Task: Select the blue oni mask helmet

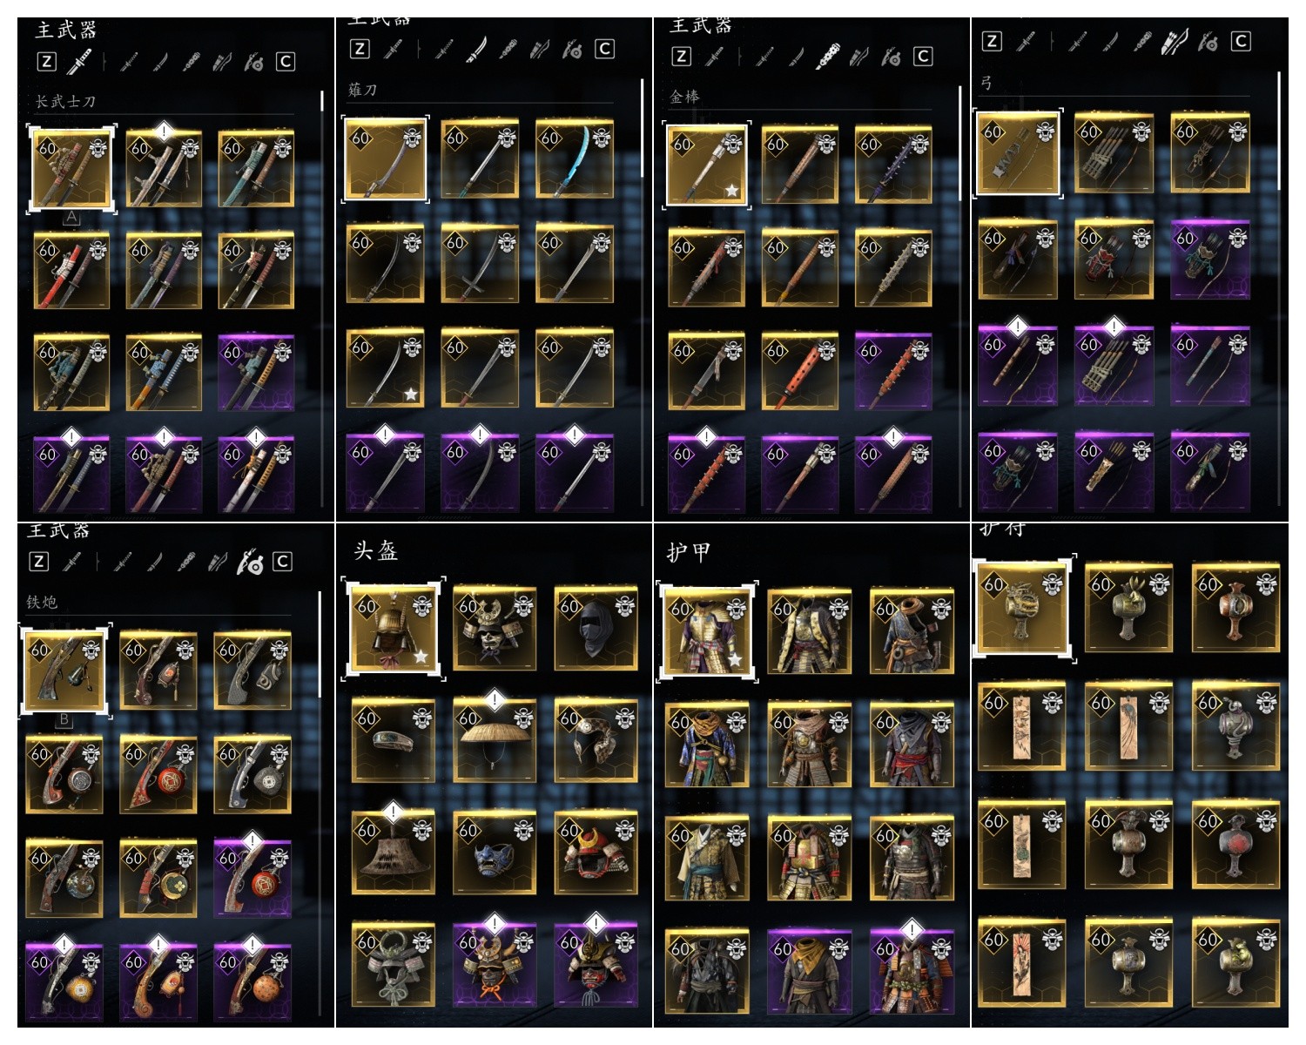Action: [x=494, y=853]
